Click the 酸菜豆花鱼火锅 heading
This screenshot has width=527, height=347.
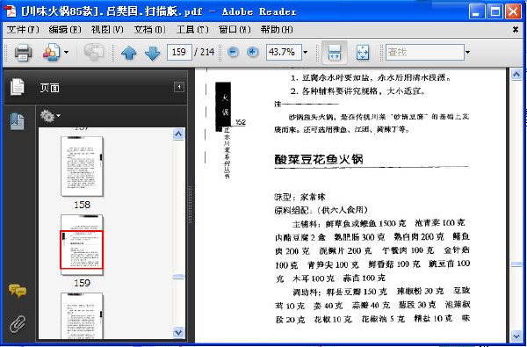pos(319,159)
